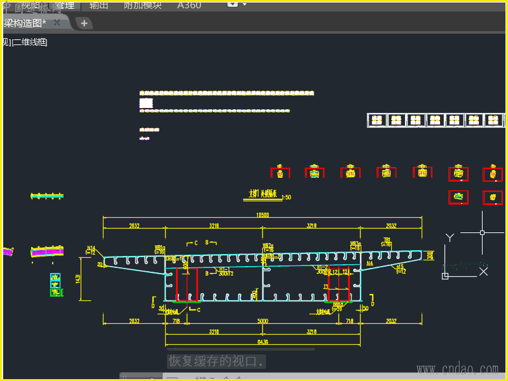Click the ribbon minimize toggle button
Image resolution: width=508 pixels, height=381 pixels.
(232, 4)
